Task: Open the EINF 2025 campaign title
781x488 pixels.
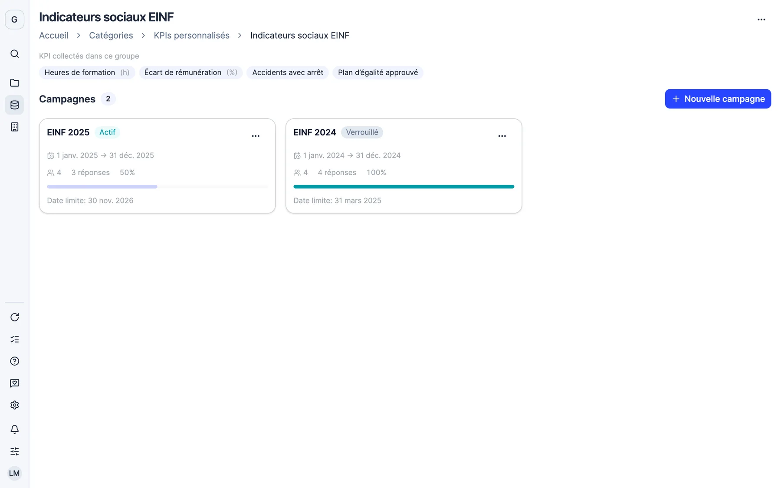Action: (x=68, y=132)
